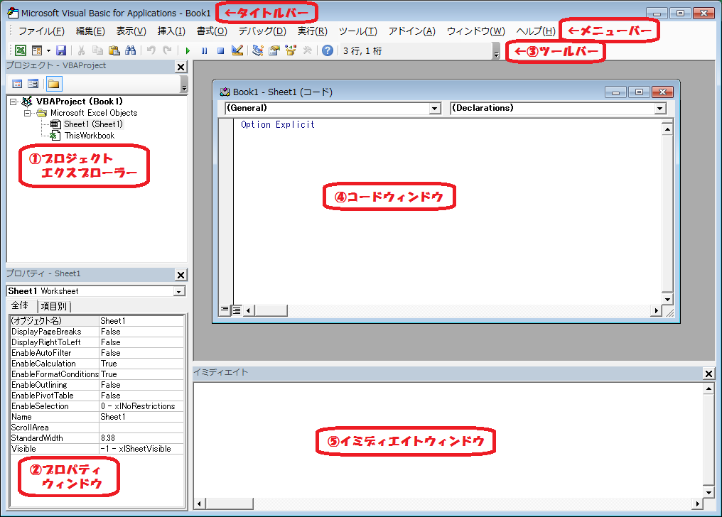Open Microsoft Excel view from toolbar
The width and height of the screenshot is (722, 517).
(x=21, y=50)
